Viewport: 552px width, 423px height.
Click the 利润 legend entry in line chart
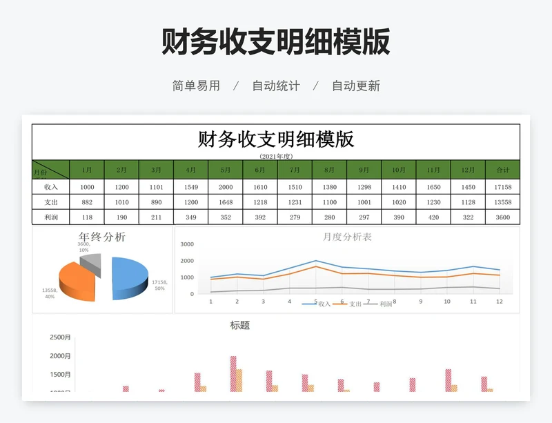(377, 304)
